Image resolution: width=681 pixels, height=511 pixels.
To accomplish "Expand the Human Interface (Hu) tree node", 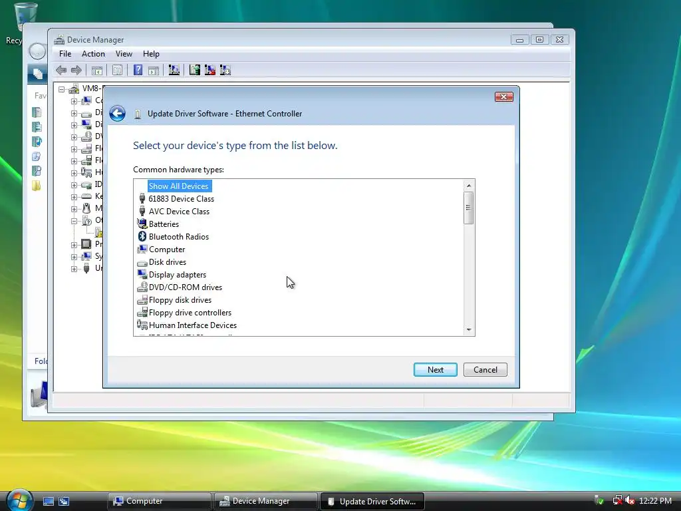I will point(74,173).
